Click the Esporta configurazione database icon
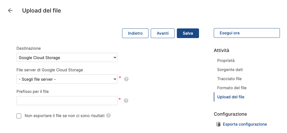This screenshot has width=287, height=133. [x=218, y=124]
